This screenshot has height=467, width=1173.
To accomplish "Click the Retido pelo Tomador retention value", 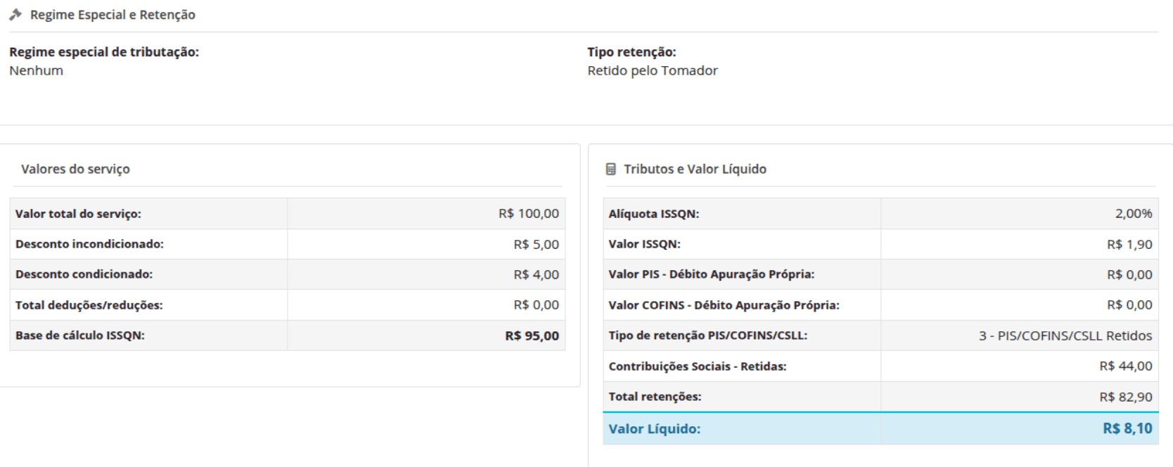I will [x=653, y=70].
